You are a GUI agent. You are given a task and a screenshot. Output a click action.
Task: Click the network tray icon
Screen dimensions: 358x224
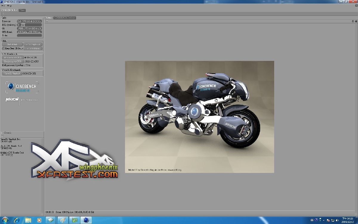pos(333,220)
